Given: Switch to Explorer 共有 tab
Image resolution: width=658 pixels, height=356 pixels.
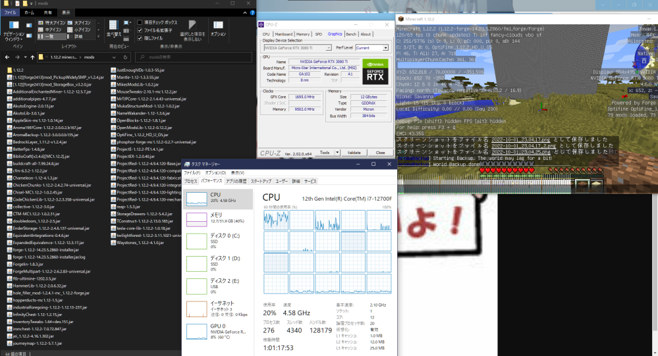Looking at the screenshot, I should [x=48, y=13].
